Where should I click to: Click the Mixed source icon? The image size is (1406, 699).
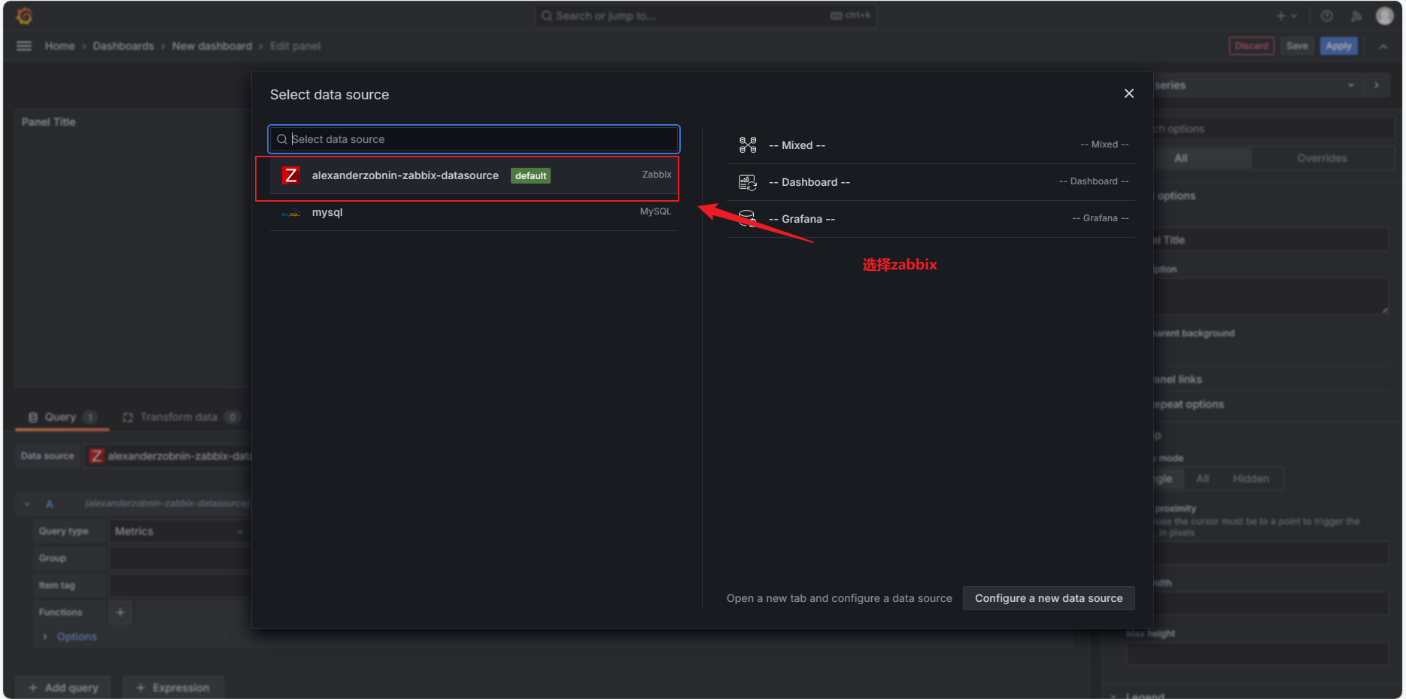748,145
